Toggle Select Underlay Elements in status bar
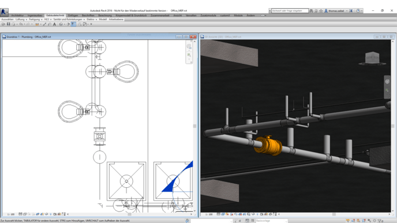This screenshot has width=397, height=223. click(353, 221)
